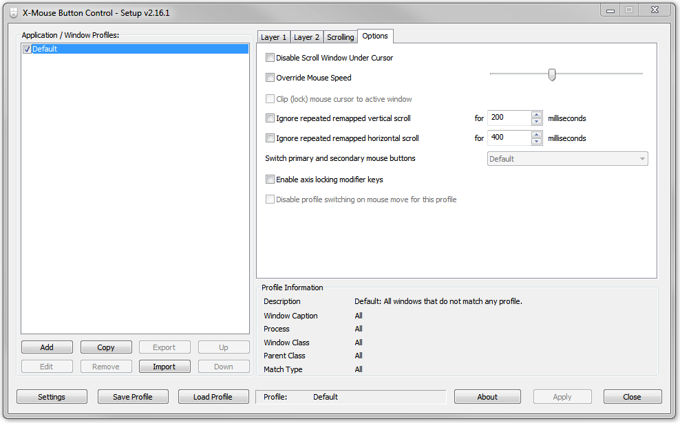Image resolution: width=680 pixels, height=423 pixels.
Task: Click the Export button
Action: [x=164, y=347]
